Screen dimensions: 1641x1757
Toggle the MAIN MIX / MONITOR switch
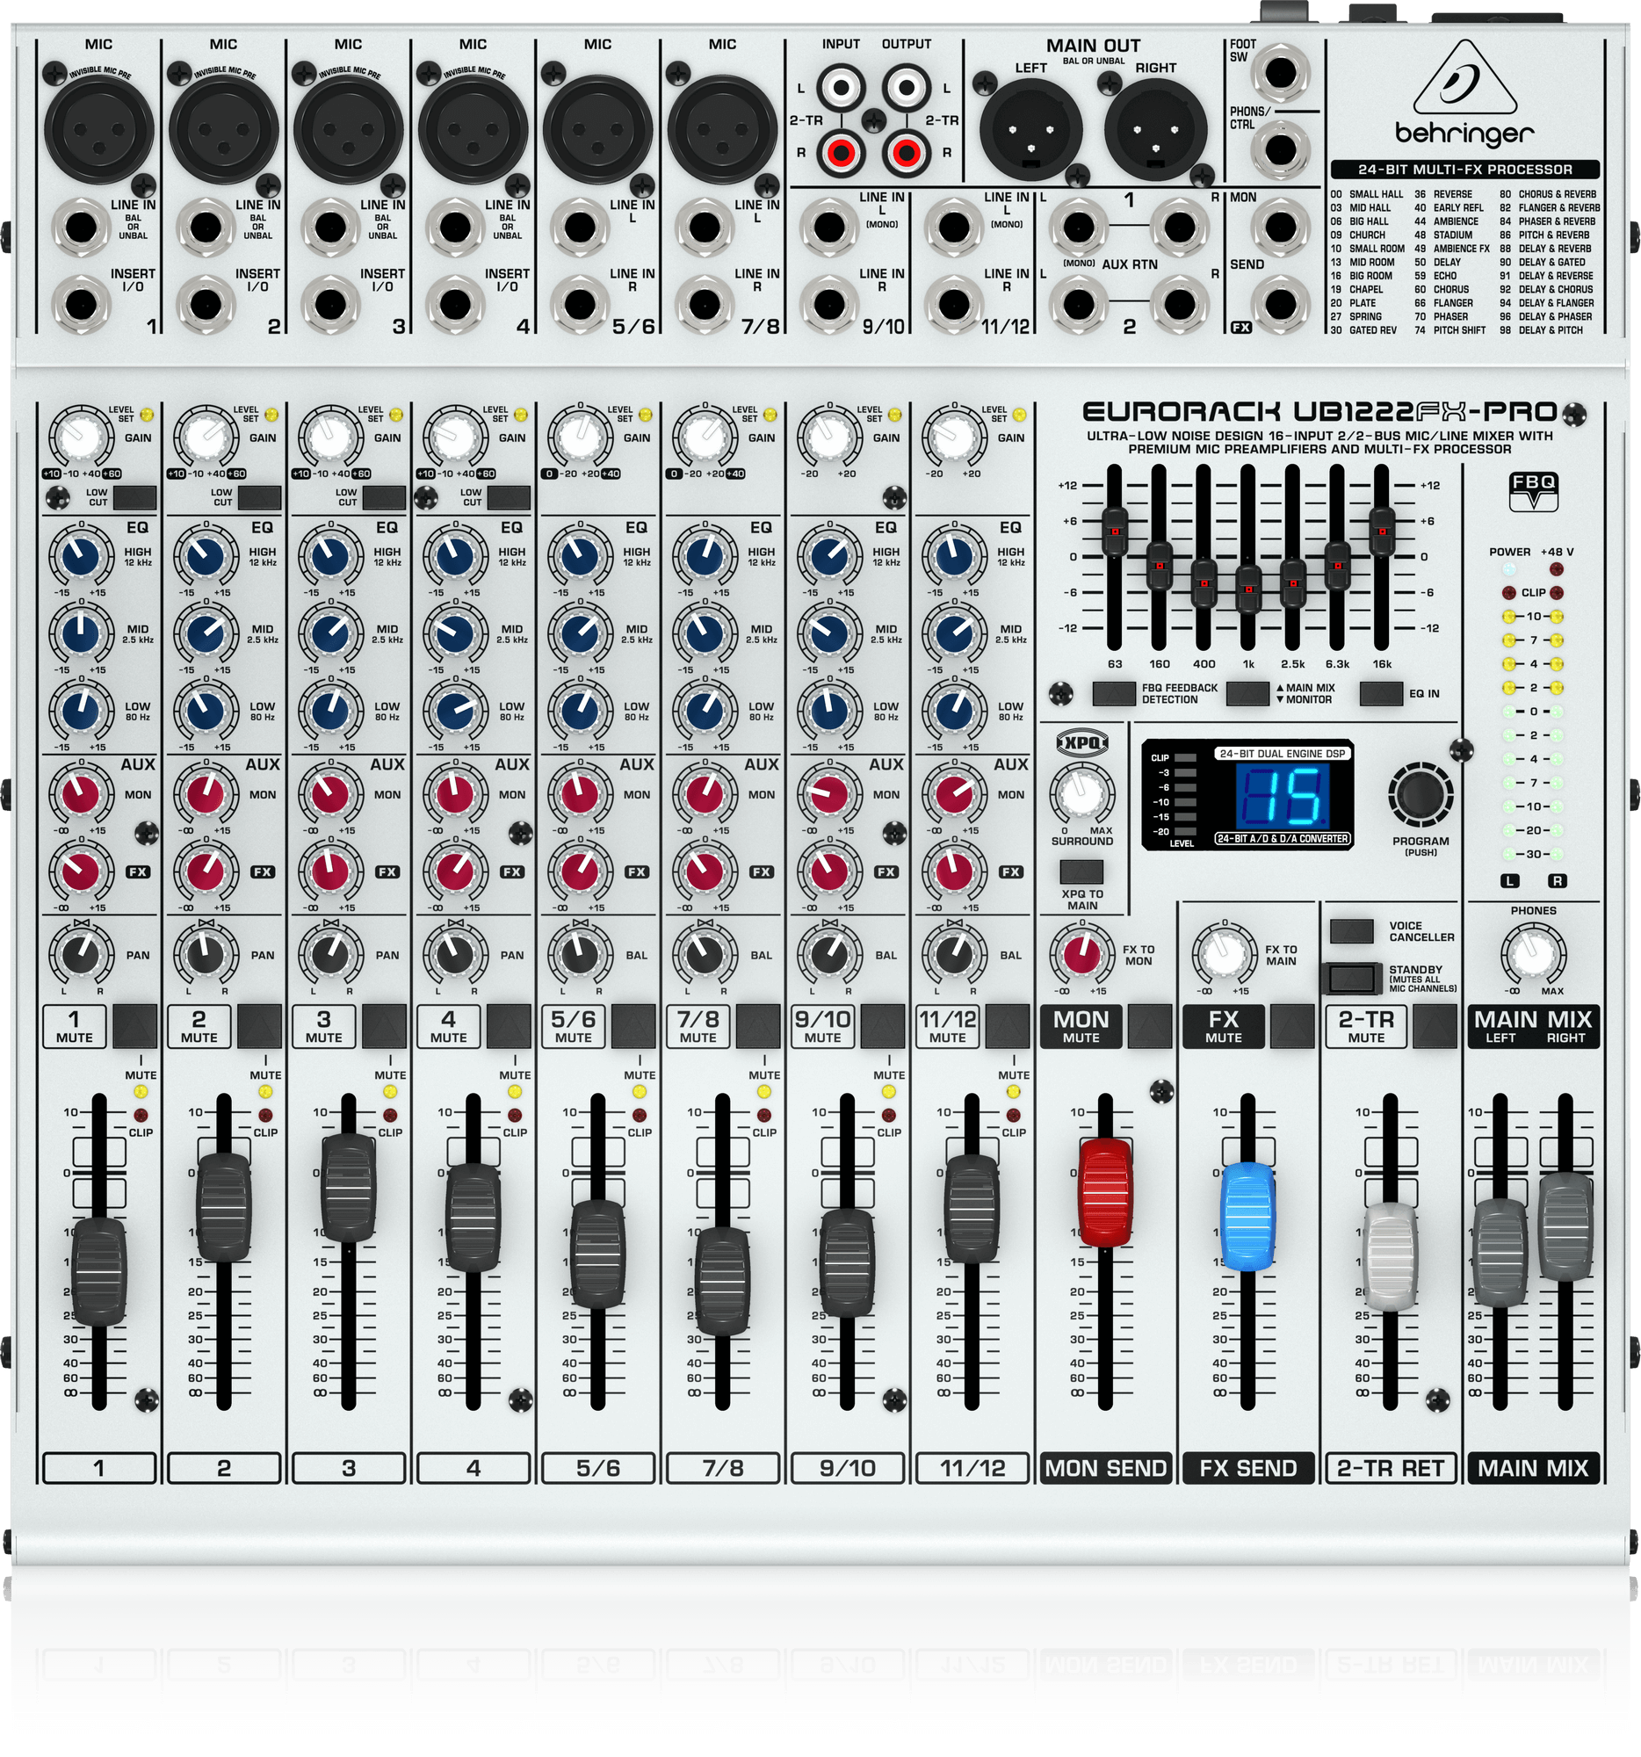pos(1247,694)
